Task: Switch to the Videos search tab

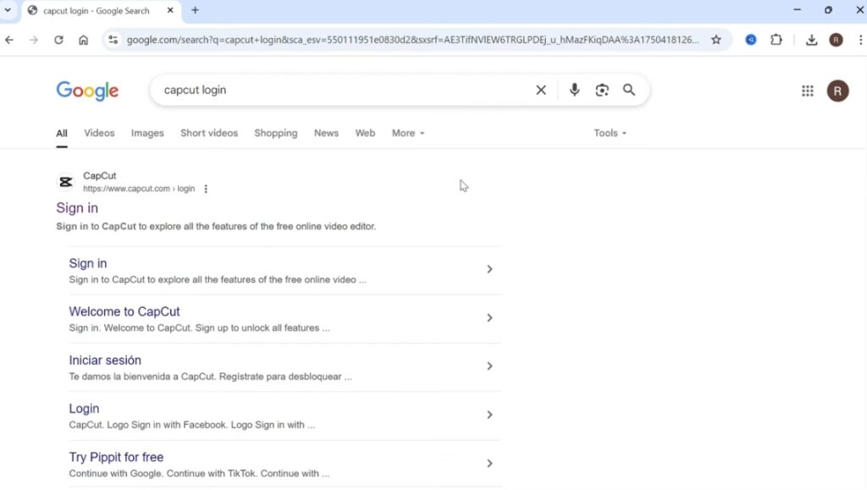Action: click(99, 133)
